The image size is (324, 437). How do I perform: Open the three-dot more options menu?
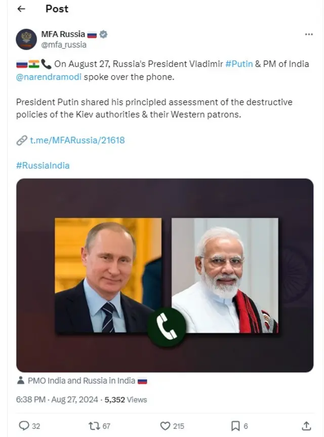[309, 34]
